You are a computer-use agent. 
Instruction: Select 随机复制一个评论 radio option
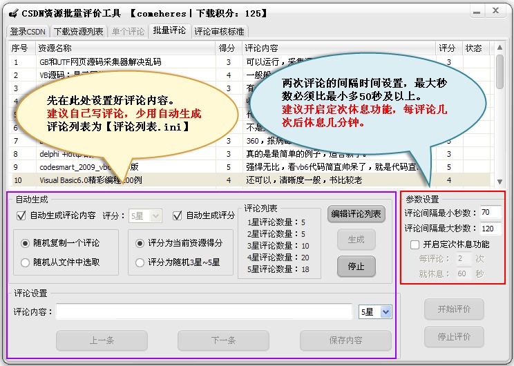pyautogui.click(x=26, y=243)
